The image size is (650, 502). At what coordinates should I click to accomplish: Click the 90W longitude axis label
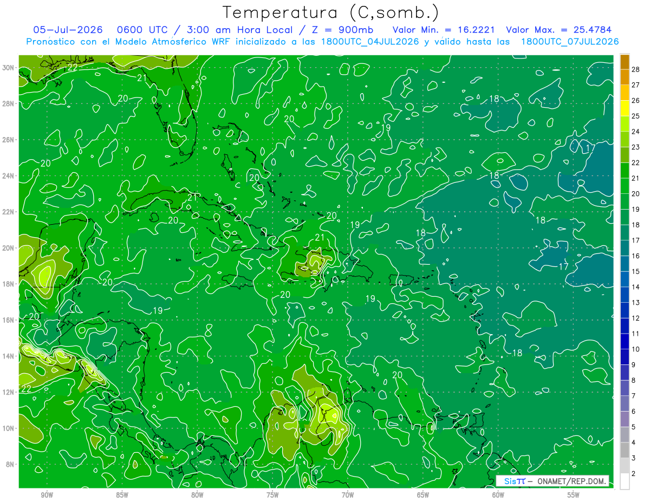47,495
